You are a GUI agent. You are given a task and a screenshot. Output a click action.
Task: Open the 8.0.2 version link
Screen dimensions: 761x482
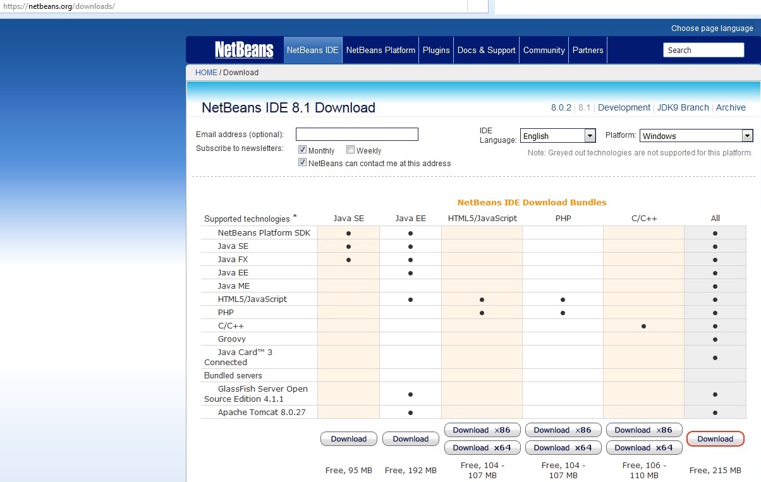[x=561, y=107]
